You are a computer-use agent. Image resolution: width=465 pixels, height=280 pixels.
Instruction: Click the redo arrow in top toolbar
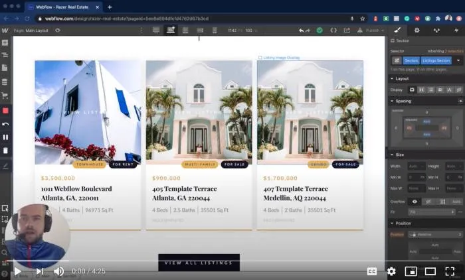(x=308, y=31)
